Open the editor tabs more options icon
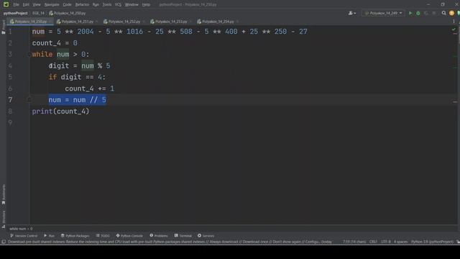This screenshot has height=259, width=460. point(454,22)
